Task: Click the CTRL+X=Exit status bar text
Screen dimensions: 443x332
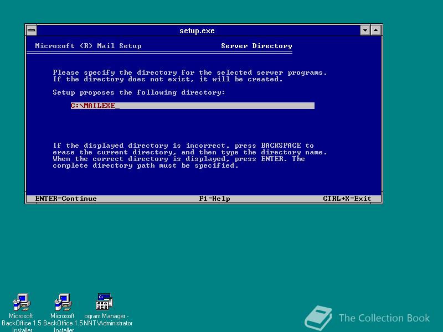Action: (x=347, y=199)
